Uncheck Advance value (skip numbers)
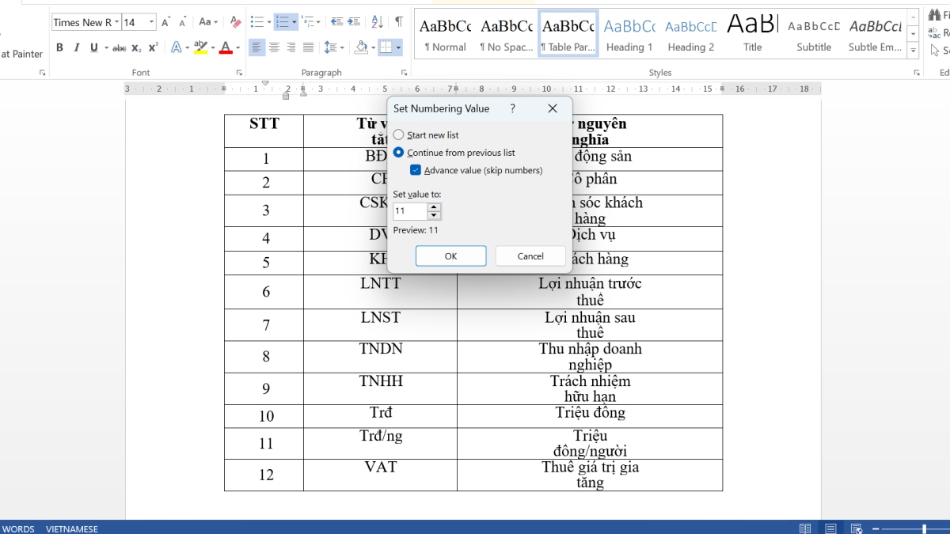 point(415,169)
